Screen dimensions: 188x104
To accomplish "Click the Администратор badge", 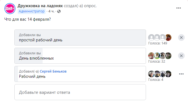I will [x=32, y=11].
